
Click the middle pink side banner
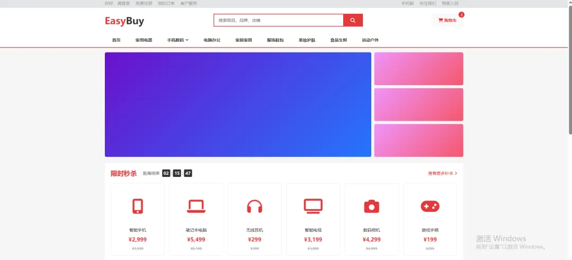[419, 105]
